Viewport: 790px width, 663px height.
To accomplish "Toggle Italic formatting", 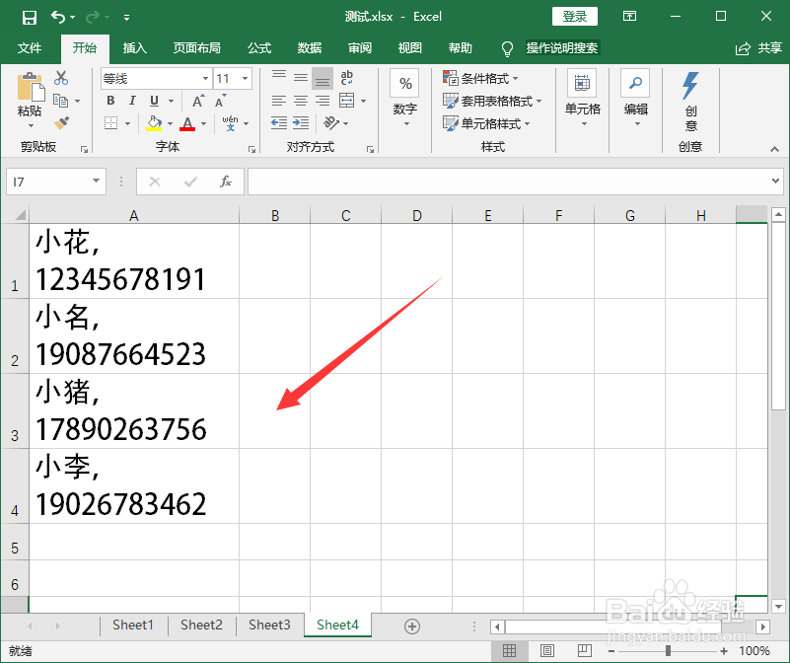I will coord(131,101).
